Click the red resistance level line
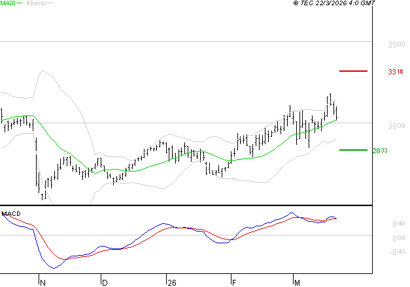This screenshot has width=410, height=287. pos(353,71)
